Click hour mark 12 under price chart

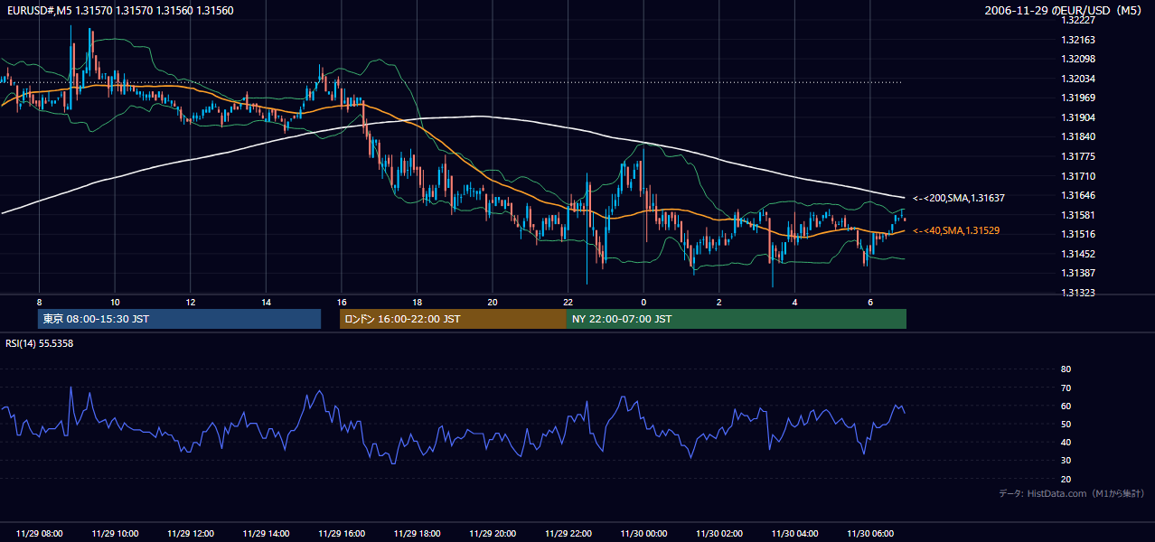click(191, 302)
